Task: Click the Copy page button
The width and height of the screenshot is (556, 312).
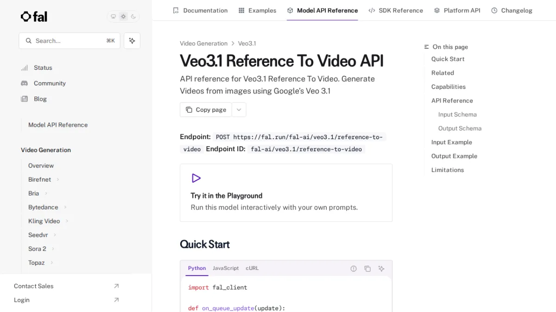Action: tap(206, 110)
